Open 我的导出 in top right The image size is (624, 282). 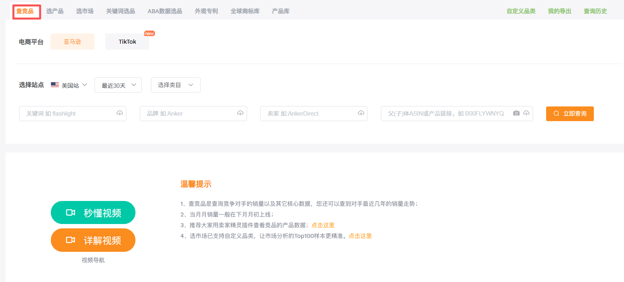[x=559, y=11]
